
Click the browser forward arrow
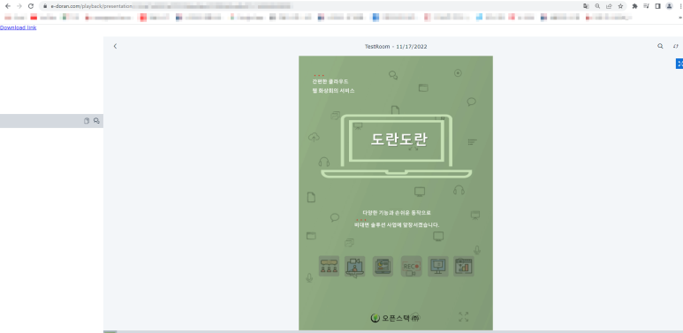coord(19,6)
